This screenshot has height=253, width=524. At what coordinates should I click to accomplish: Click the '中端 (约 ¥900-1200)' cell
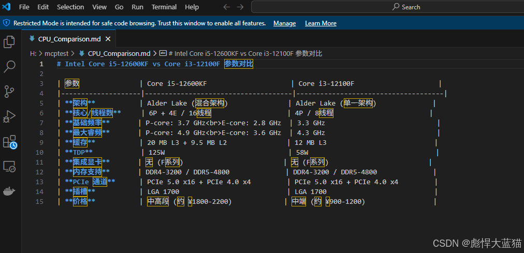[x=328, y=202]
